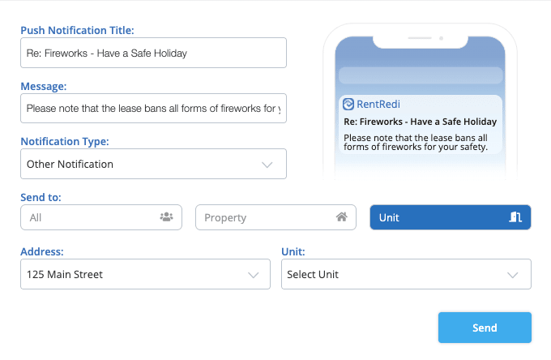Click the house icon in Property option
The height and width of the screenshot is (360, 551).
pos(341,217)
